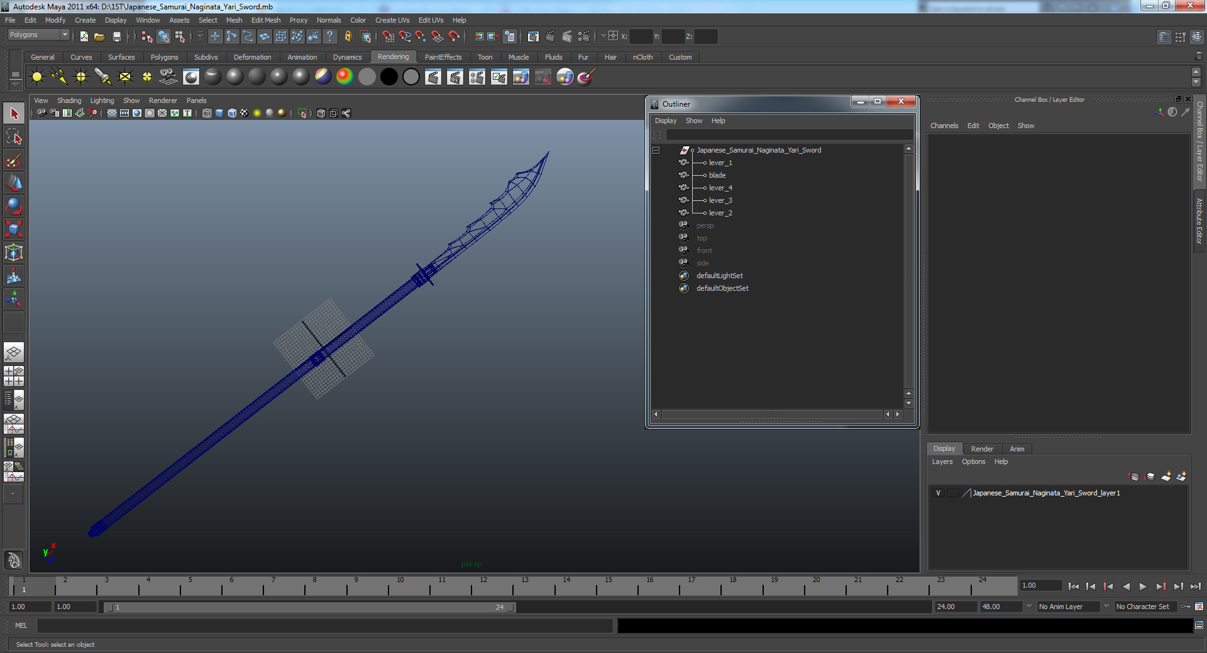Image resolution: width=1207 pixels, height=653 pixels.
Task: Create a camera from the Rendering shelf
Action: click(x=168, y=77)
